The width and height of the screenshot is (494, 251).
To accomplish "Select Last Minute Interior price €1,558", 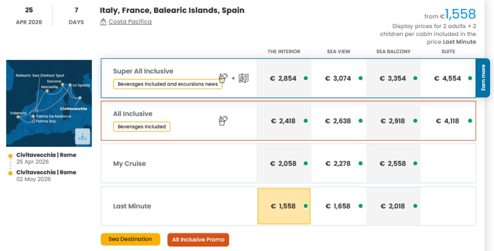I will (284, 206).
